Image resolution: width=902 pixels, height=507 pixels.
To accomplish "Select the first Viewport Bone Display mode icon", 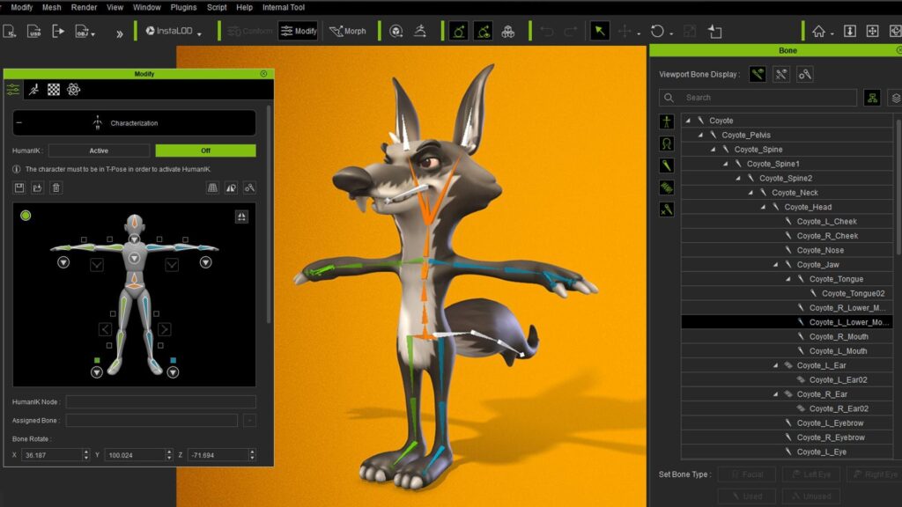I will point(758,74).
